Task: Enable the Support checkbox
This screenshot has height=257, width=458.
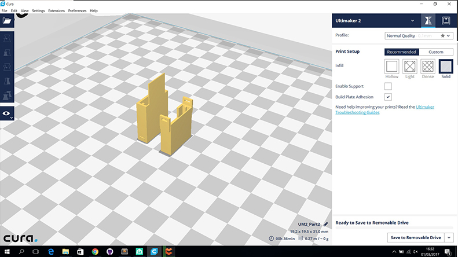Action: pyautogui.click(x=388, y=86)
